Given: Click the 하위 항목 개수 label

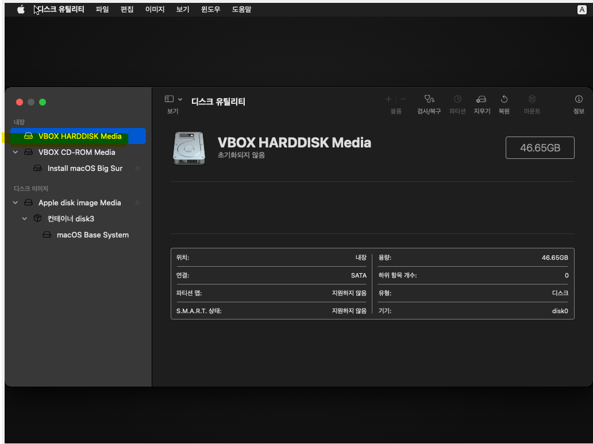Looking at the screenshot, I should pos(398,275).
